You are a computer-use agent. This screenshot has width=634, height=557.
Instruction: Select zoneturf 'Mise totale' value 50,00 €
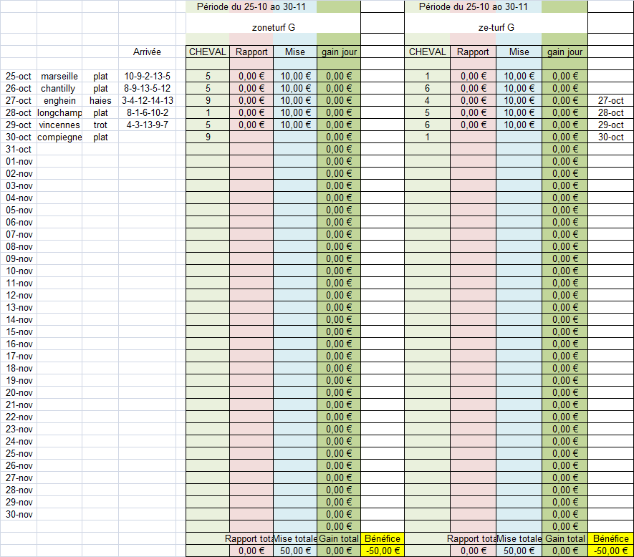point(295,551)
